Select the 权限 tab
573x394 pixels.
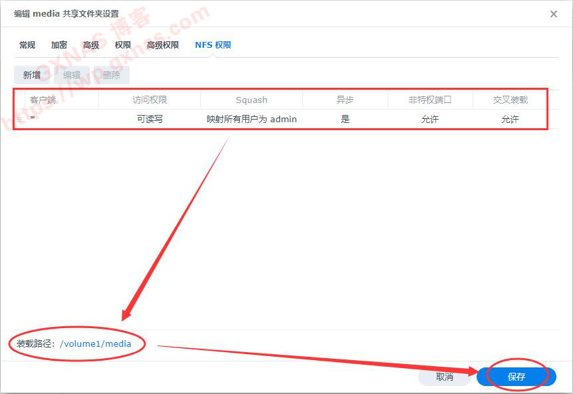click(123, 45)
